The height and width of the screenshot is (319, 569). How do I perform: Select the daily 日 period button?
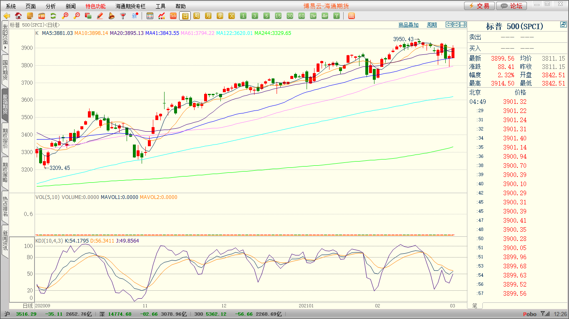[185, 16]
